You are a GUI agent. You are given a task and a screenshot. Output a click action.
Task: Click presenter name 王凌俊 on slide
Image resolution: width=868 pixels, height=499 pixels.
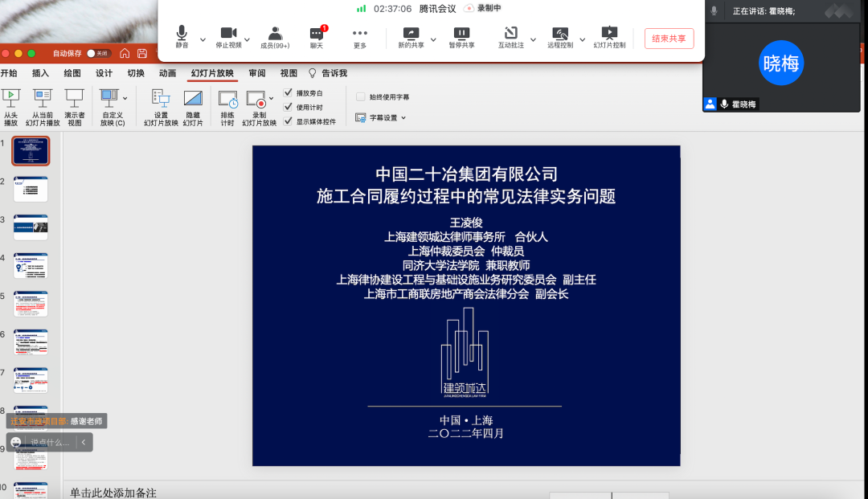click(466, 223)
